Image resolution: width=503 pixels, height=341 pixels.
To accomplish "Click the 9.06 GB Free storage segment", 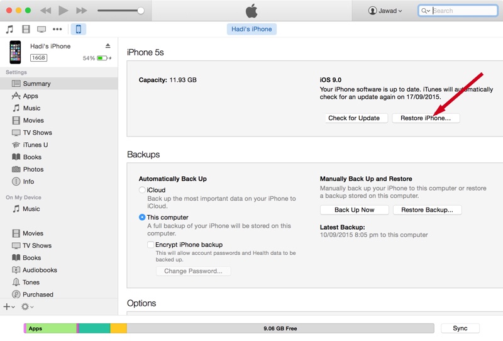I will point(280,328).
